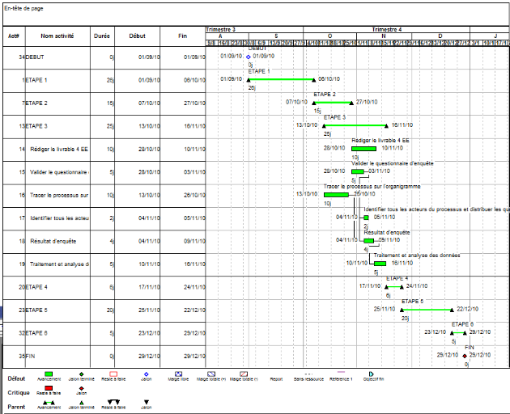
Task: Select the Rédiger le livrable 4 EE table row name
Action: point(59,150)
